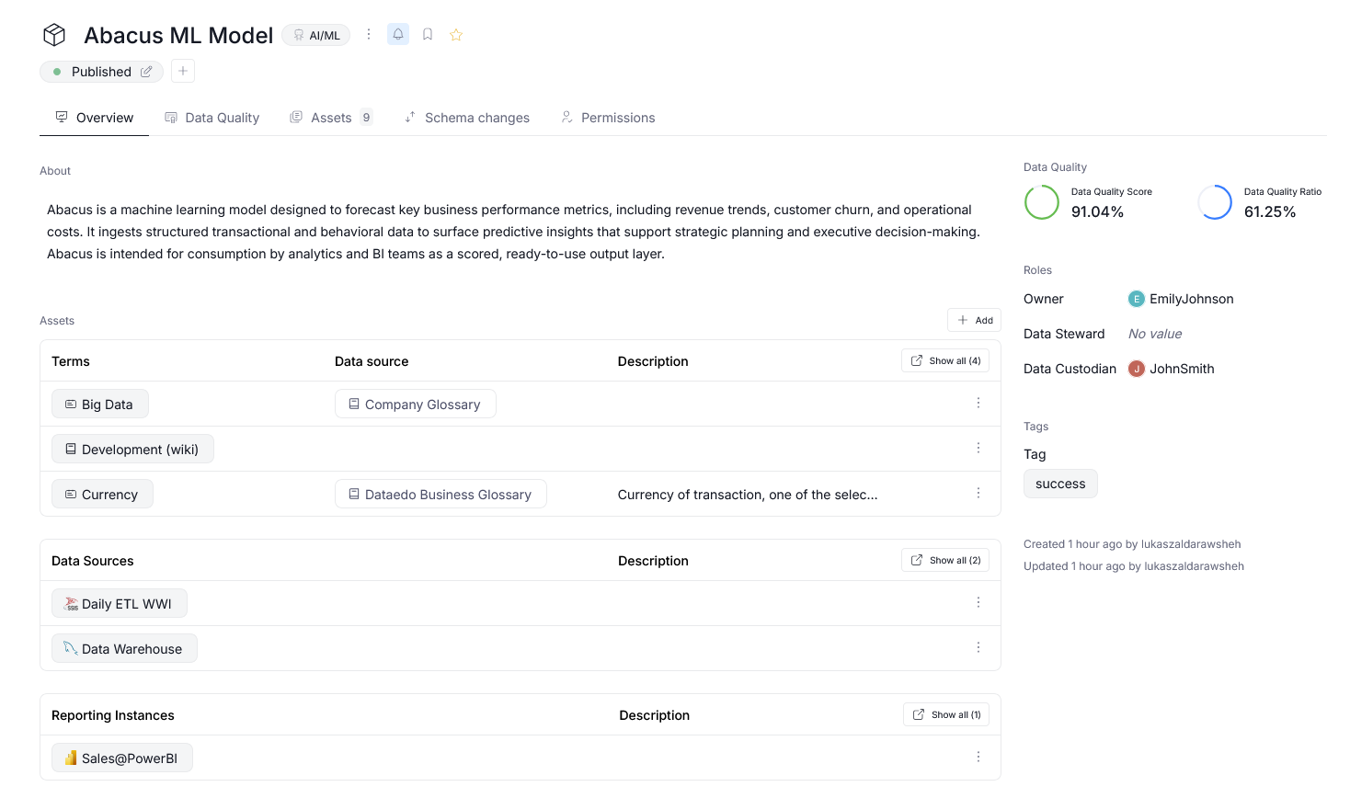Click the Data Quality Ratio blue ring

(x=1215, y=202)
